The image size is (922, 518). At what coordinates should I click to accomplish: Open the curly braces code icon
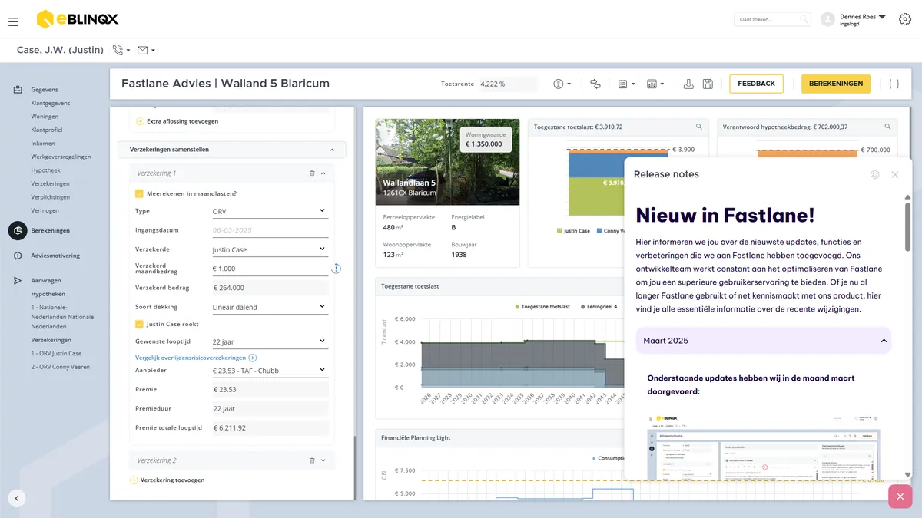[894, 84]
